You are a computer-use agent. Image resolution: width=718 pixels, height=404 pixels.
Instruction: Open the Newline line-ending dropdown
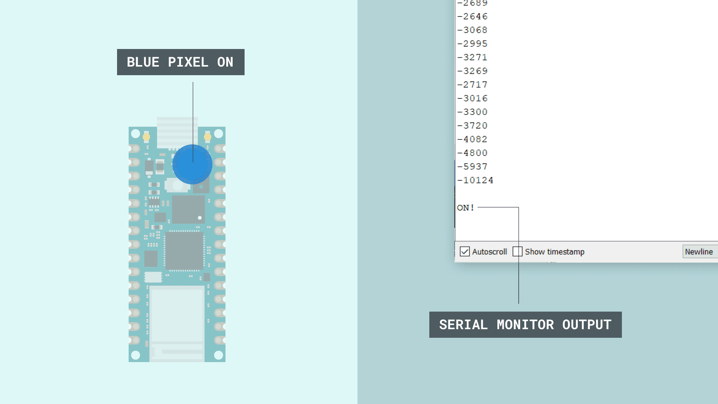(699, 252)
